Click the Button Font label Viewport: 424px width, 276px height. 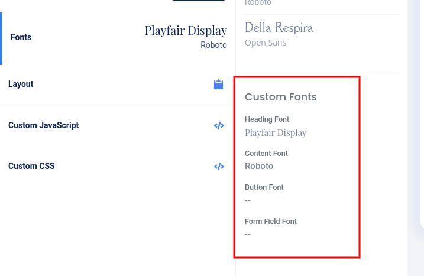tap(264, 187)
